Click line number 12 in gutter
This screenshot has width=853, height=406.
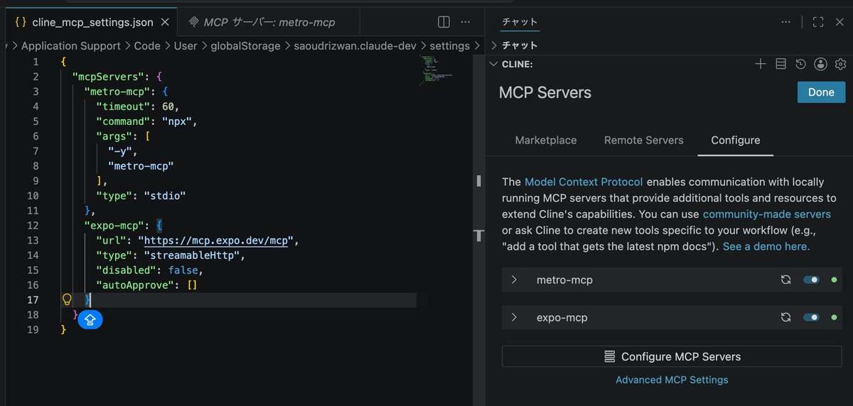(x=33, y=225)
